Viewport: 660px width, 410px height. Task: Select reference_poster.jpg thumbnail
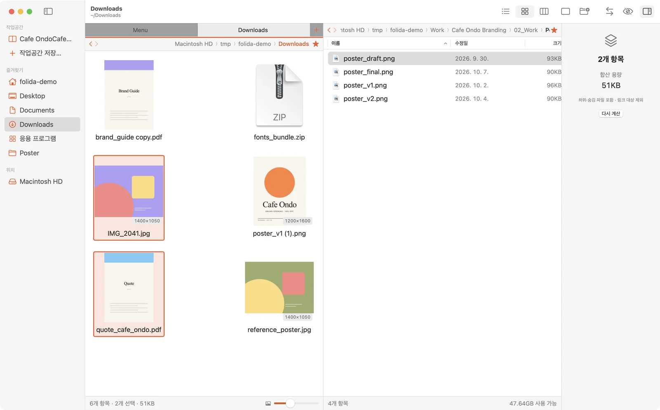(x=279, y=288)
